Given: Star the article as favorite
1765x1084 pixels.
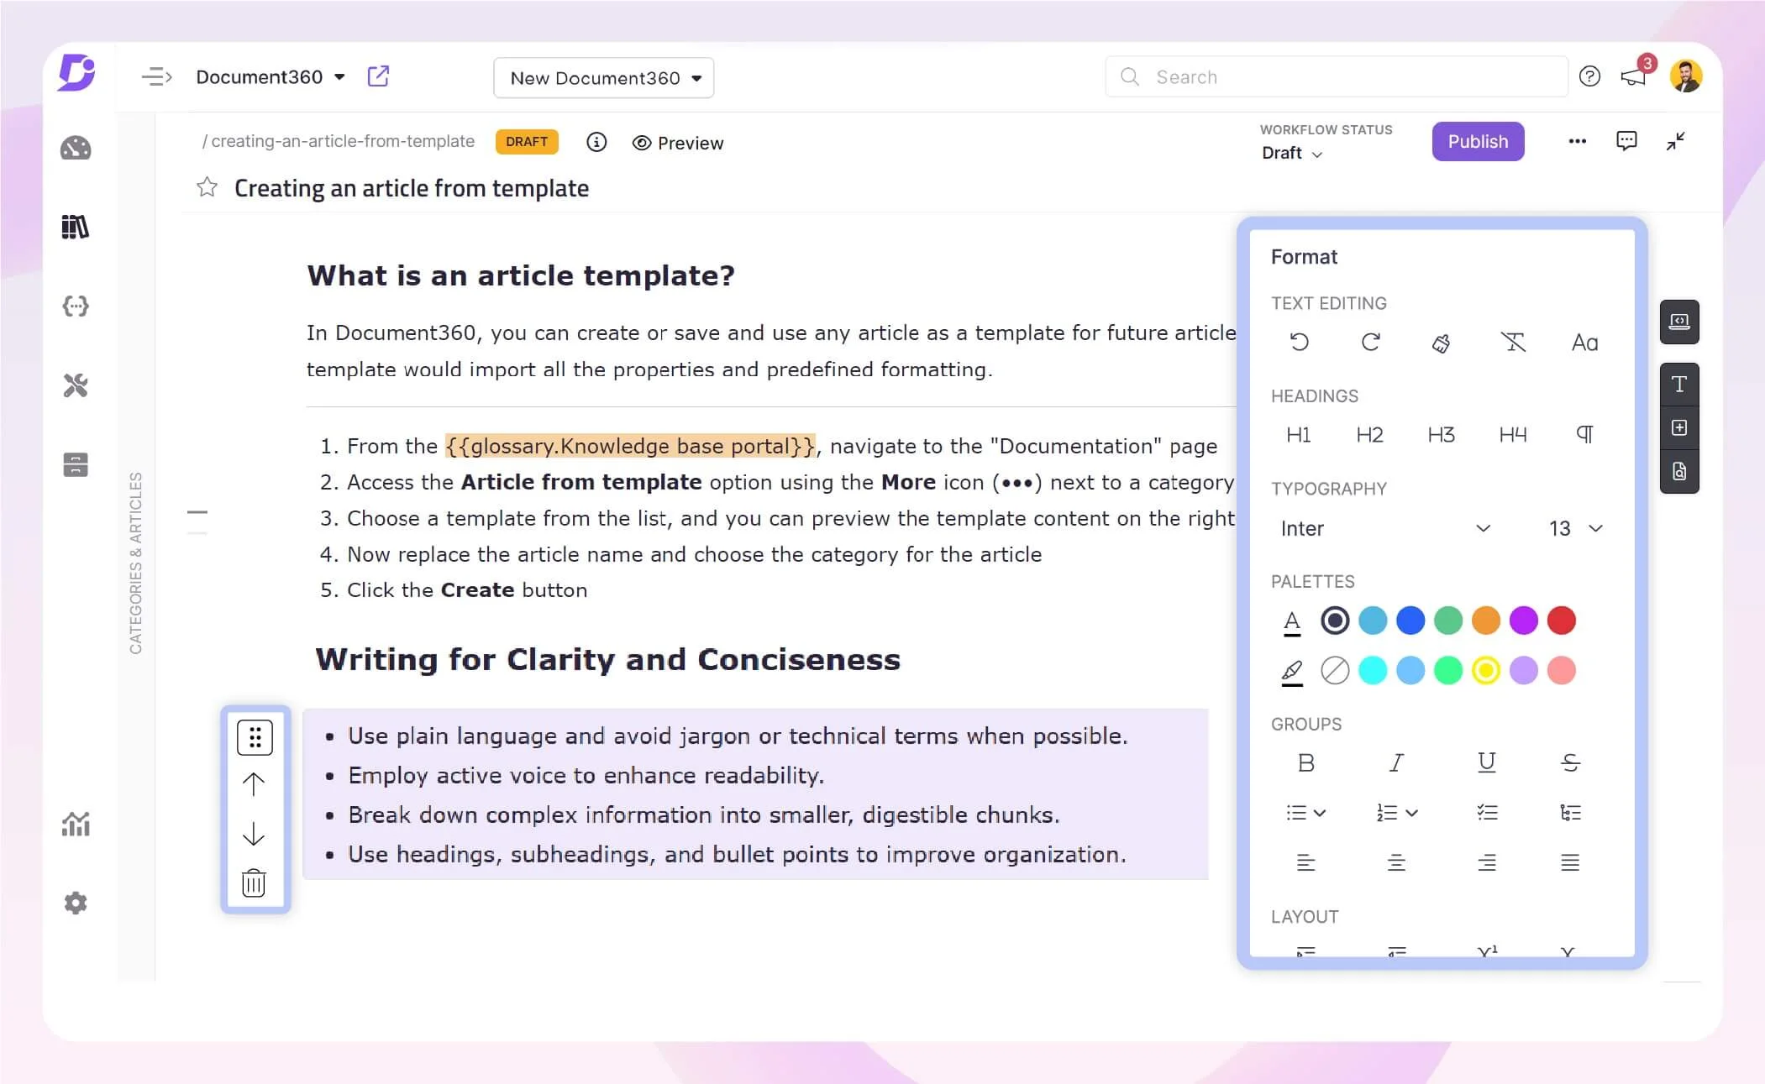Looking at the screenshot, I should click(207, 187).
